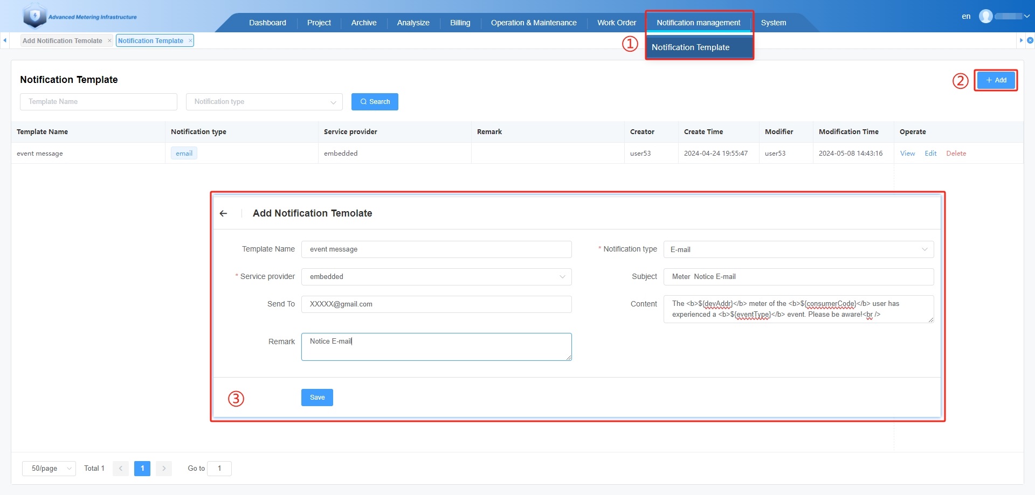1035x495 pixels.
Task: Click the Send To email field
Action: (x=436, y=304)
